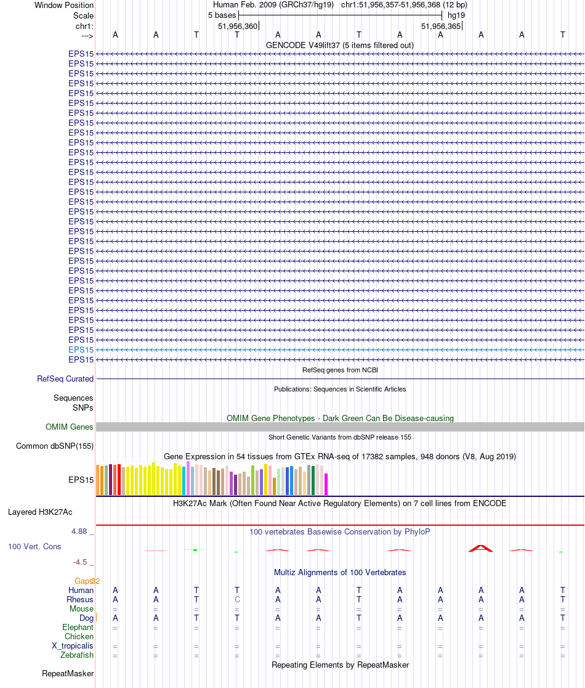The width and height of the screenshot is (585, 688).
Task: Click the dark green bar in GTEx chart
Action: coord(313,480)
